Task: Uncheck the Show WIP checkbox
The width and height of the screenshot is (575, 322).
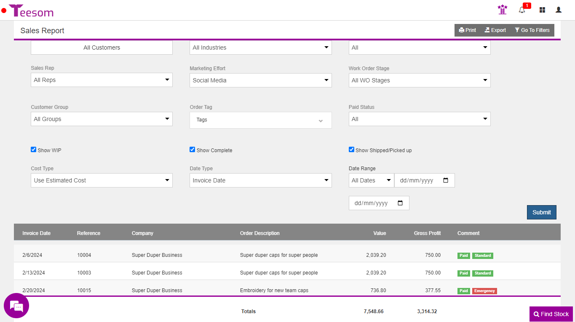Action: pos(34,150)
